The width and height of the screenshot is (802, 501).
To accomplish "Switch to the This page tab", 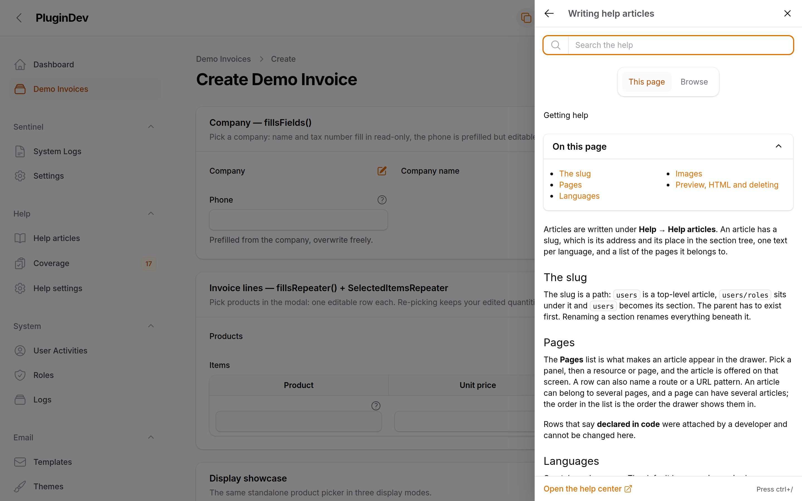I will point(647,82).
